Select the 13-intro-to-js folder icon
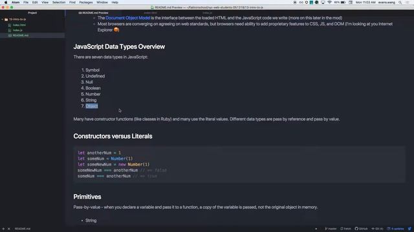The width and height of the screenshot is (414, 232). (6, 19)
